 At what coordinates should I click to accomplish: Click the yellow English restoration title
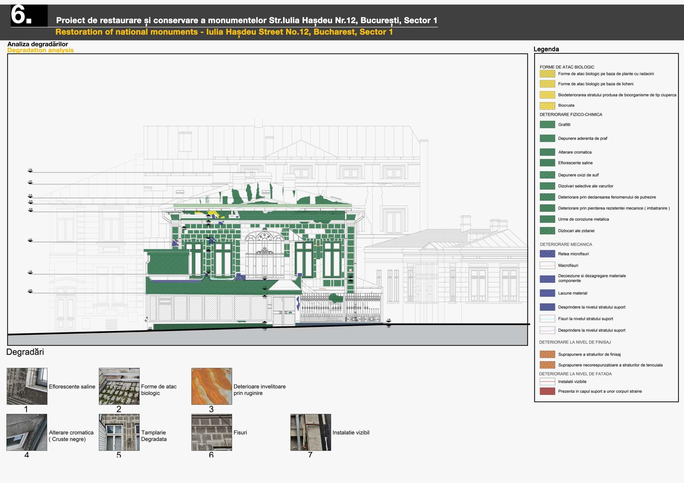(x=224, y=32)
